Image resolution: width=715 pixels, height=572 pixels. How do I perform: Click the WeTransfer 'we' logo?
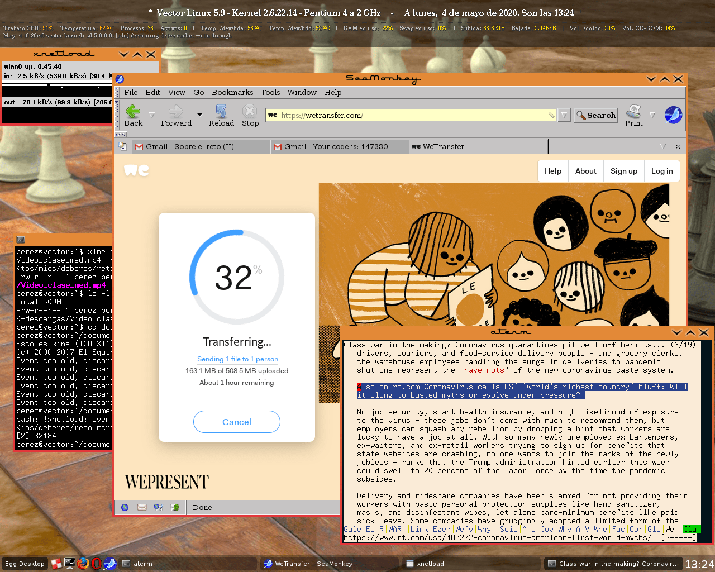[x=136, y=170]
